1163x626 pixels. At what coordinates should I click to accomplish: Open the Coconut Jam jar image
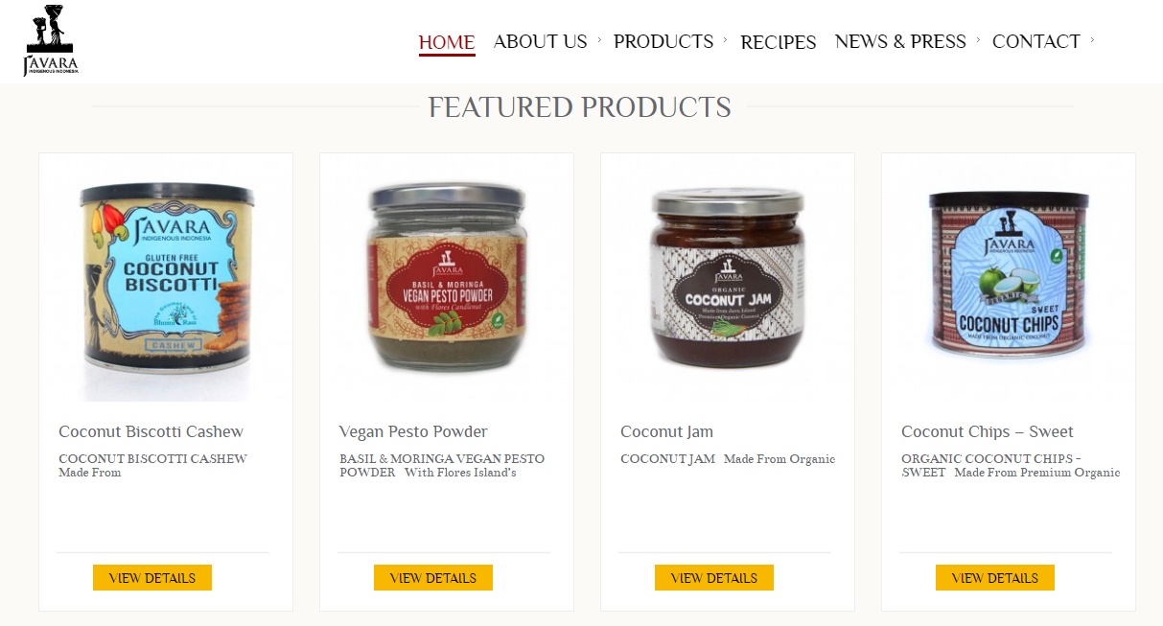(728, 278)
